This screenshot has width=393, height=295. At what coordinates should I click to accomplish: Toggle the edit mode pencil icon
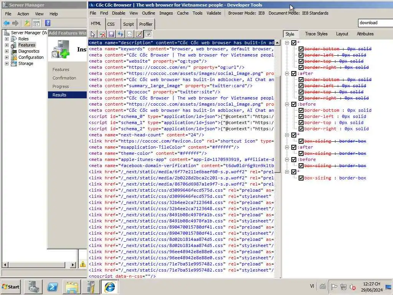(139, 34)
